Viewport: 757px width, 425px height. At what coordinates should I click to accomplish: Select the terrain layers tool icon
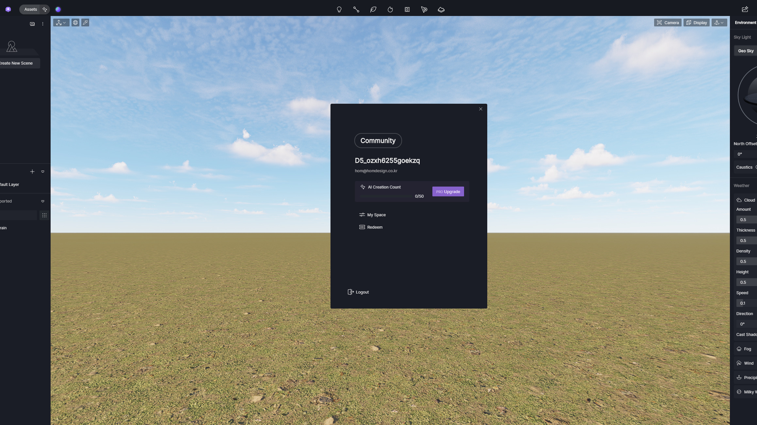(x=441, y=9)
